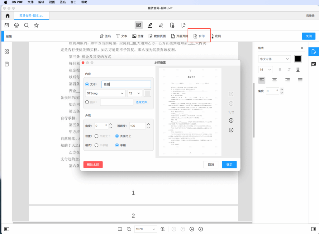Select the highlighter marker tool icon
Screen dimensions: 319x234
point(150,25)
